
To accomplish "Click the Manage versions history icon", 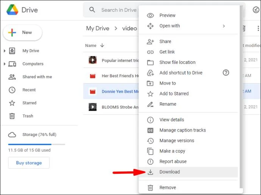I will pos(150,141).
